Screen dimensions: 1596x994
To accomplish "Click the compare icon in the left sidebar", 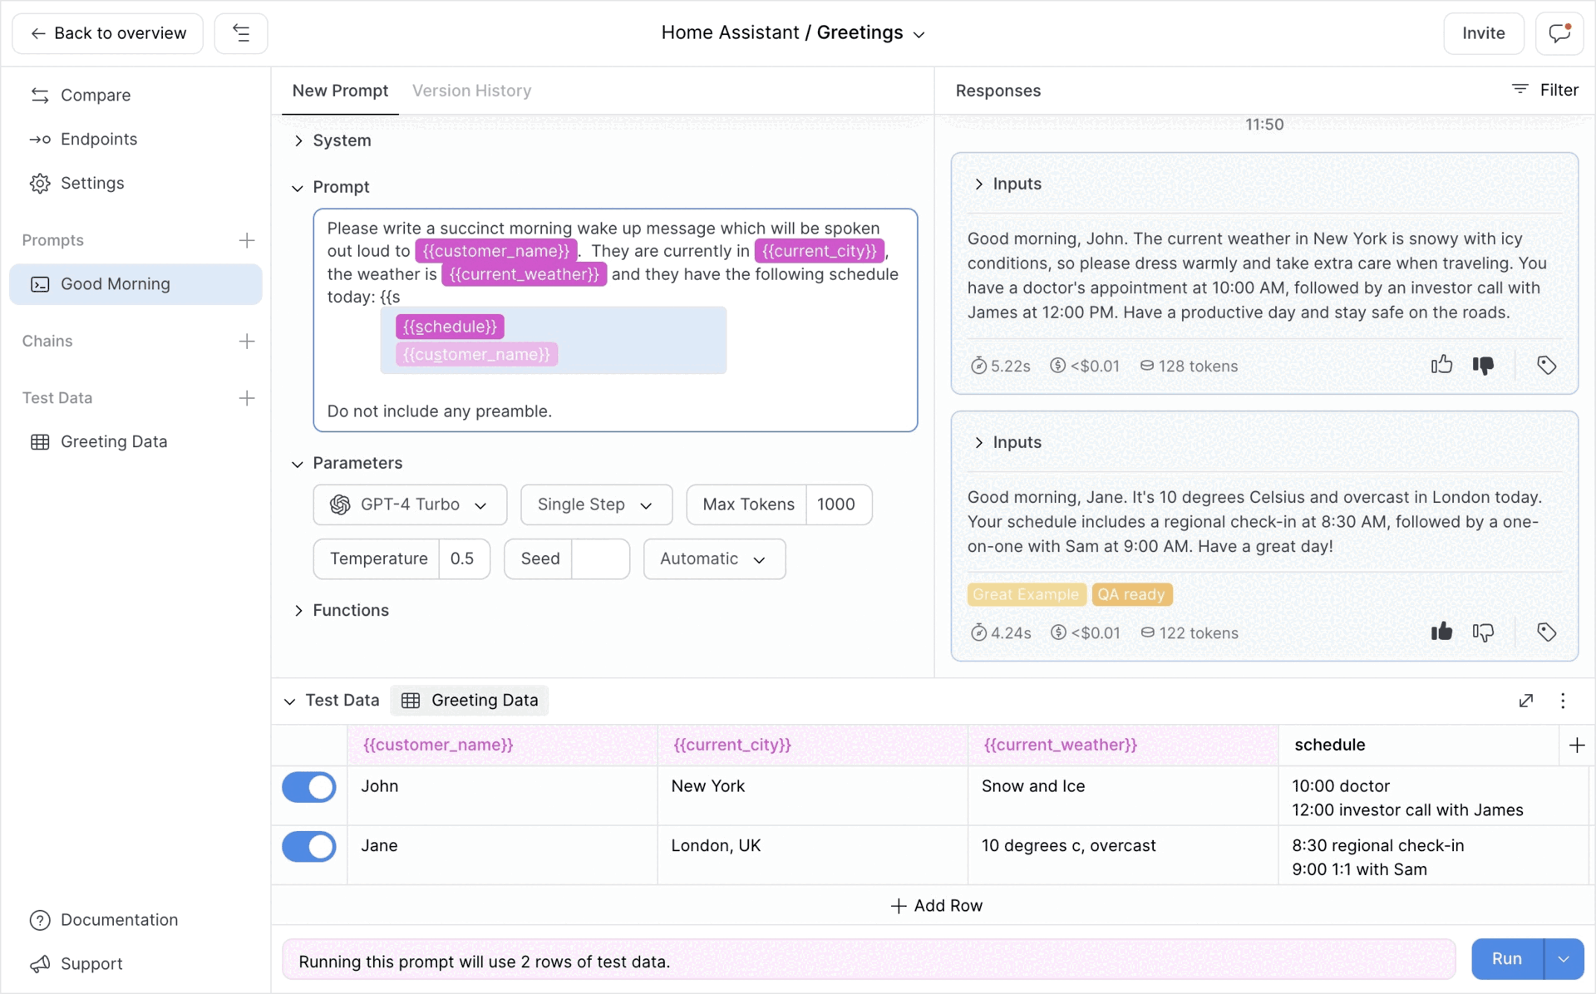I will click(40, 94).
